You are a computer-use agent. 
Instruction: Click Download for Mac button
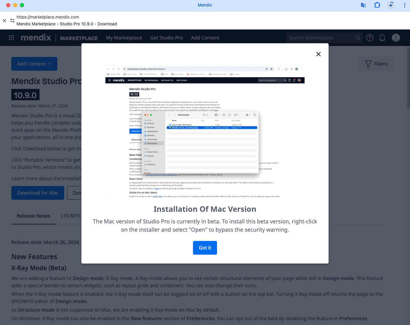[x=38, y=193]
